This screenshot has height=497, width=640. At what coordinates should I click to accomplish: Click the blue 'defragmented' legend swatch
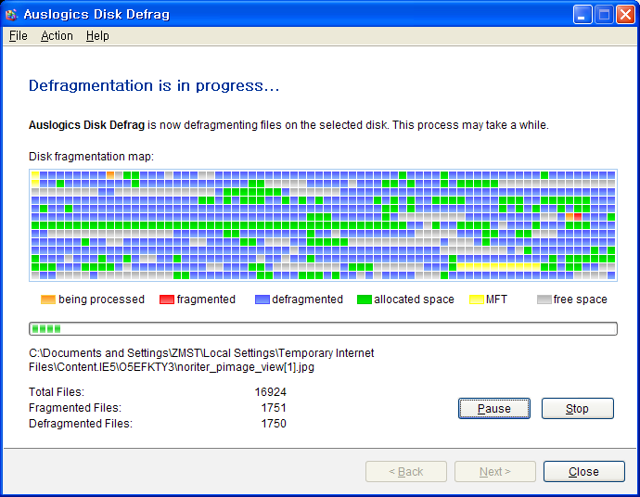pos(262,299)
